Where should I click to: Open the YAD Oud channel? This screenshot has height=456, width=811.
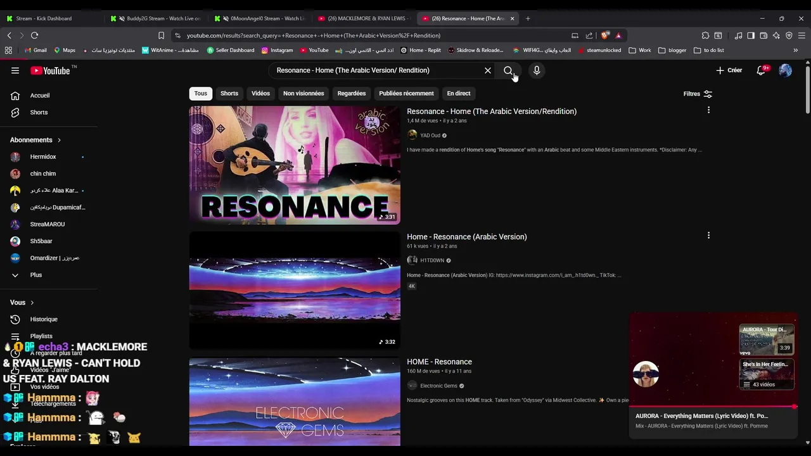click(430, 135)
